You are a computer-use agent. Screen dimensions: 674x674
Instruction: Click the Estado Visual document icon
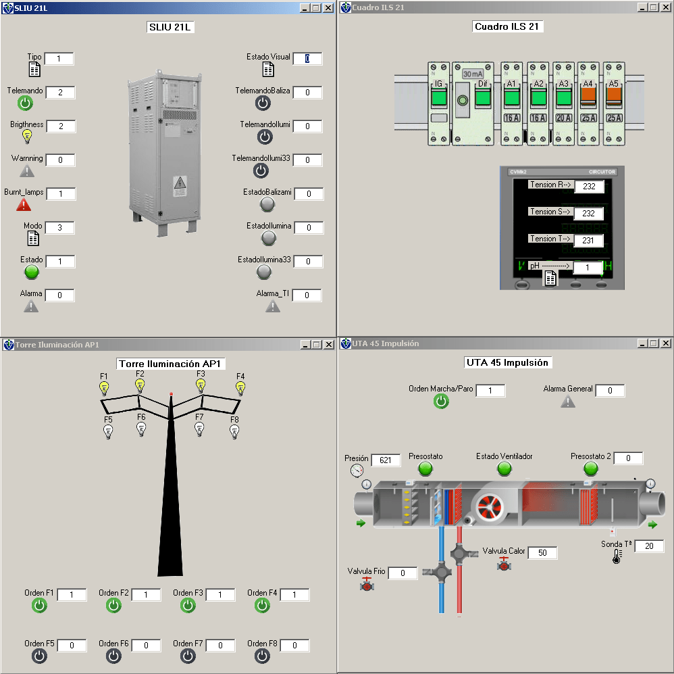pyautogui.click(x=268, y=70)
